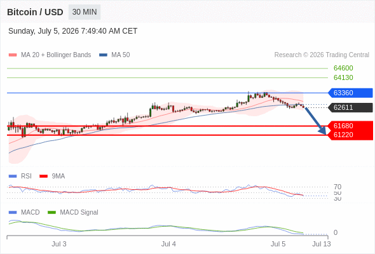Click the MACD Signal green legend swatch

point(51,213)
